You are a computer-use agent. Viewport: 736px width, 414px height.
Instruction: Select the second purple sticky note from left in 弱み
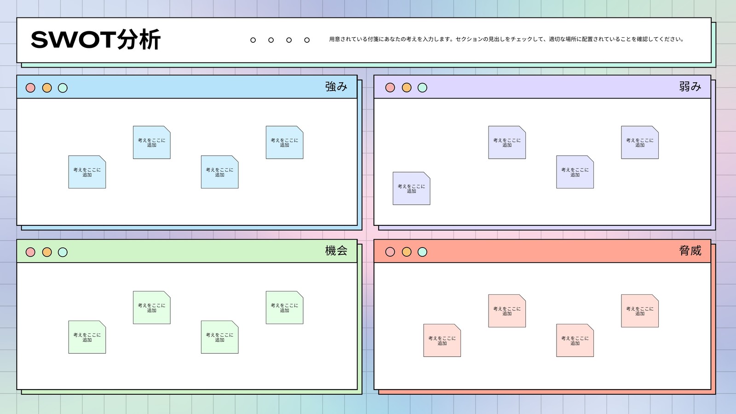click(507, 143)
